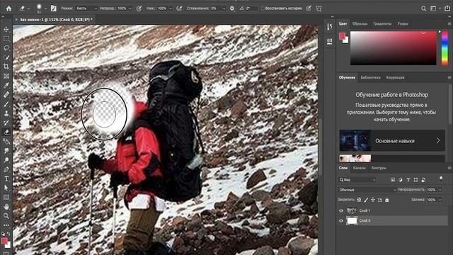The height and width of the screenshot is (255, 453).
Task: Open the workspace switcher icon
Action: pyautogui.click(x=433, y=8)
